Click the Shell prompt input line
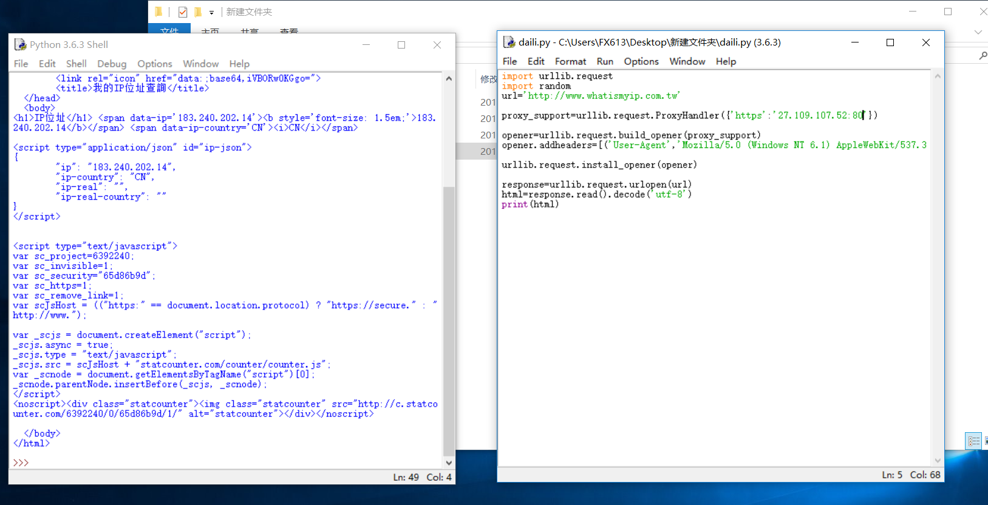The image size is (988, 505). coord(121,463)
